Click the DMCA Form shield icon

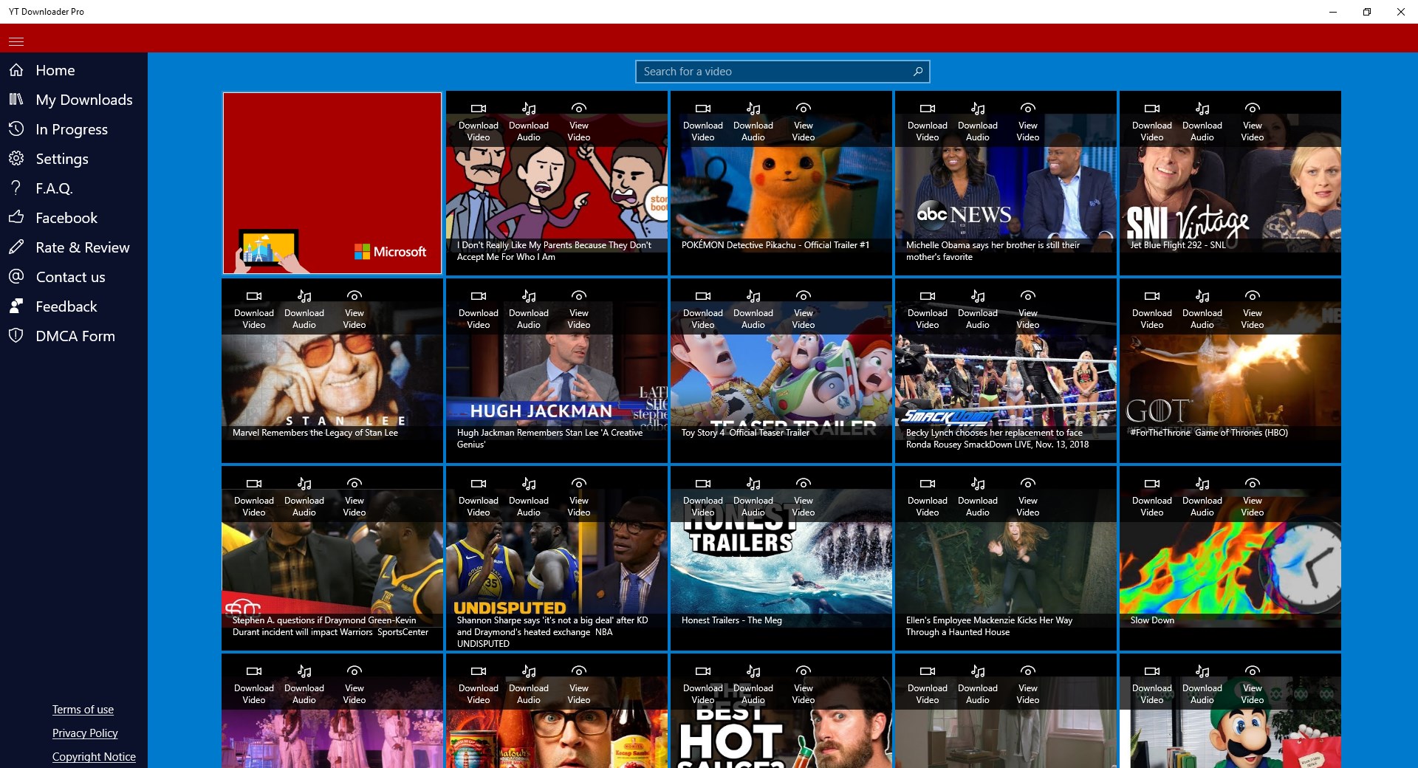point(16,336)
